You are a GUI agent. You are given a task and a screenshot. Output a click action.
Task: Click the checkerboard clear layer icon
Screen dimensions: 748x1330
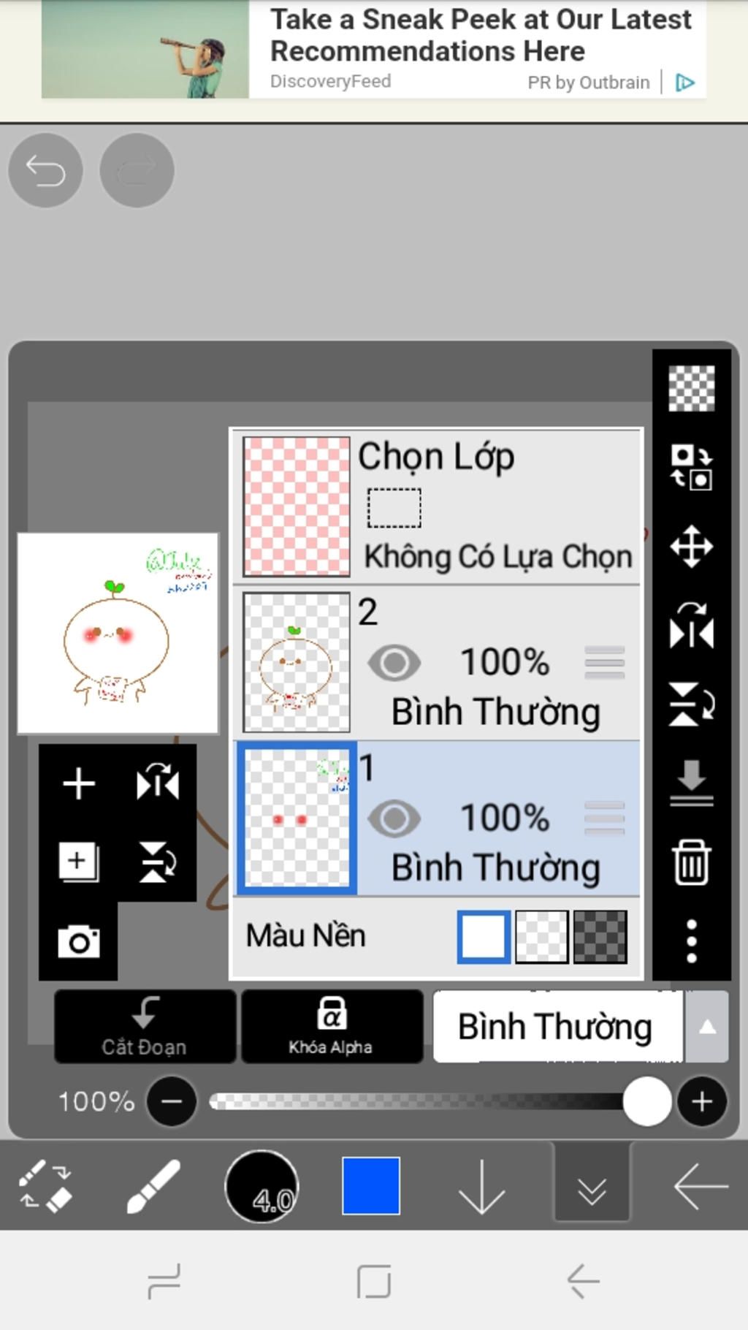[691, 388]
